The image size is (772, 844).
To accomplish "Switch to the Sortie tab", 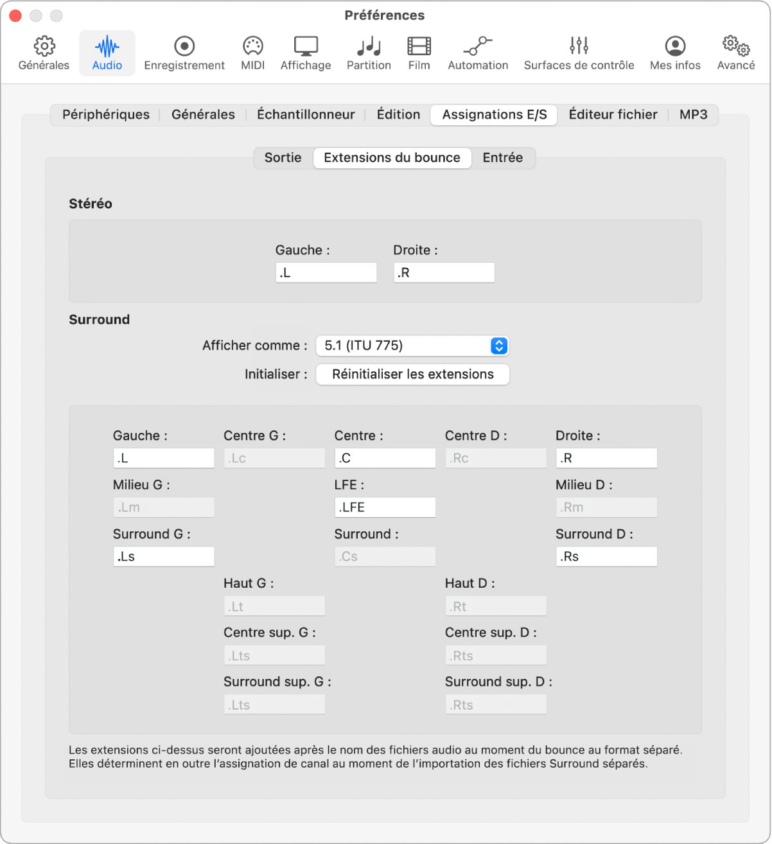I will [x=282, y=157].
